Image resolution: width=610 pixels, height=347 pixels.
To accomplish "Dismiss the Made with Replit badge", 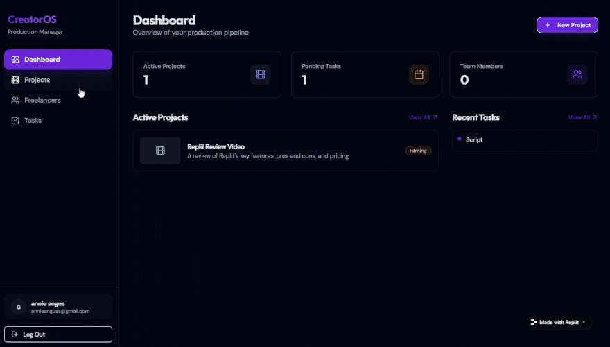I will (x=584, y=322).
